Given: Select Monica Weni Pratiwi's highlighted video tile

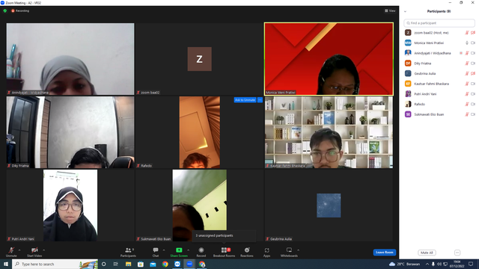Looking at the screenshot, I should point(329,59).
